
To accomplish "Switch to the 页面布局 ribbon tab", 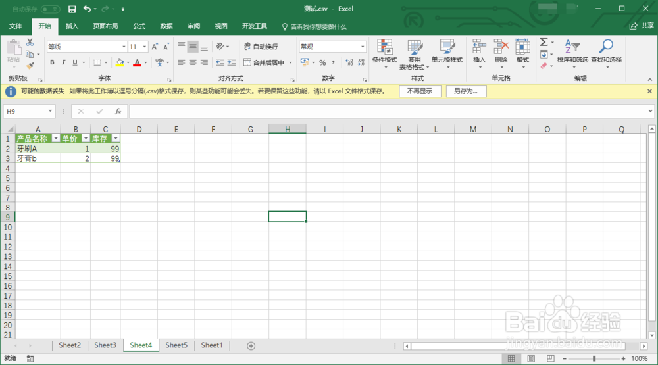I will pos(105,26).
